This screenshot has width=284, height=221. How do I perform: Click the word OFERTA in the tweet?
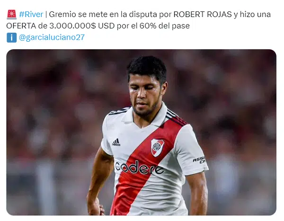[x=21, y=26]
